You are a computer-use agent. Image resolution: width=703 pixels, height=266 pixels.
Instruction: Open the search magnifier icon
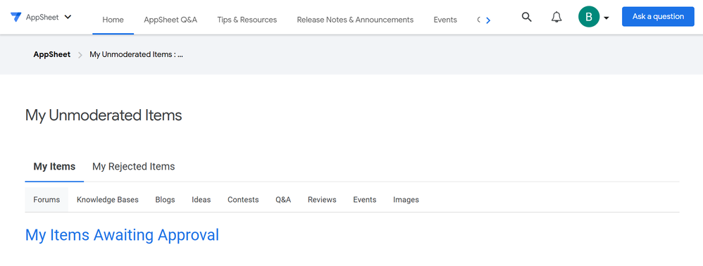coord(527,17)
